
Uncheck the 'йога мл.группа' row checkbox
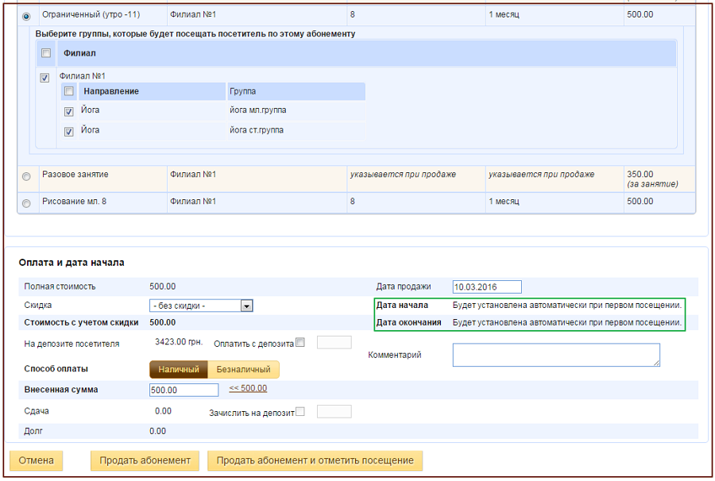click(x=69, y=111)
